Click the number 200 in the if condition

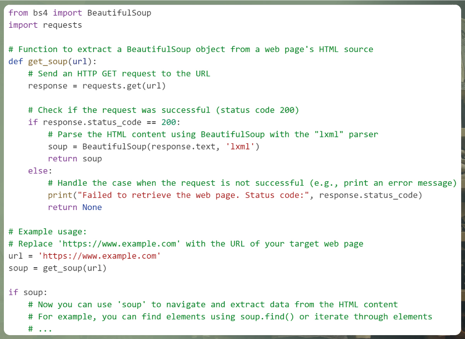click(169, 122)
